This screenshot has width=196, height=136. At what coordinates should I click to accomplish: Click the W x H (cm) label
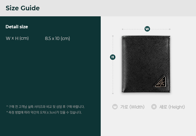[x=17, y=38]
